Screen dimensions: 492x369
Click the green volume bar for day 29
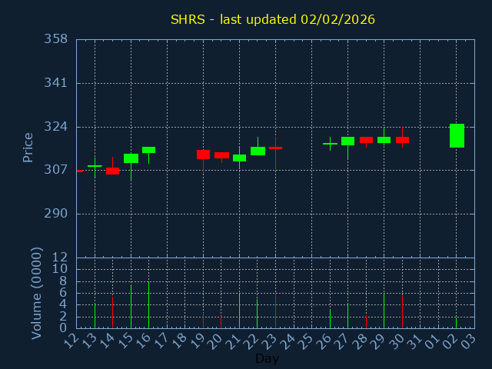pos(384,311)
